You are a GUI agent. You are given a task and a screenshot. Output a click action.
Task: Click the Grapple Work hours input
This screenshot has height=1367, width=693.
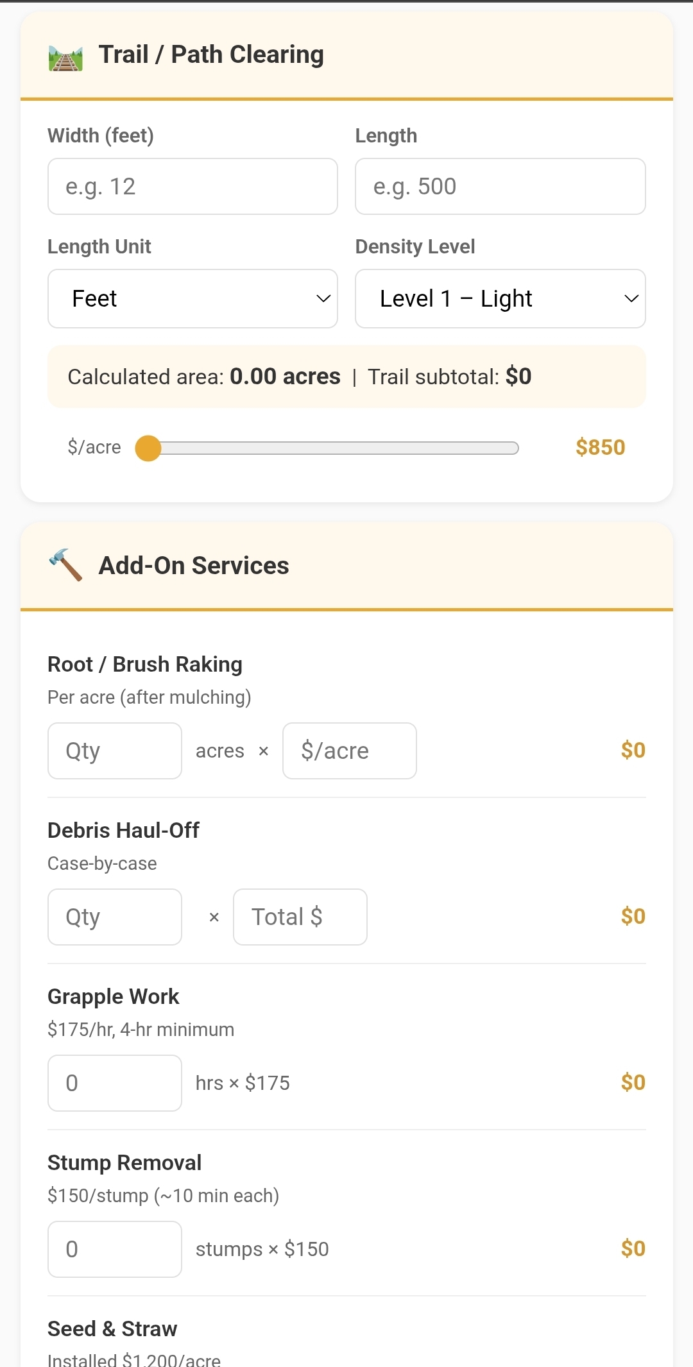(x=115, y=1083)
